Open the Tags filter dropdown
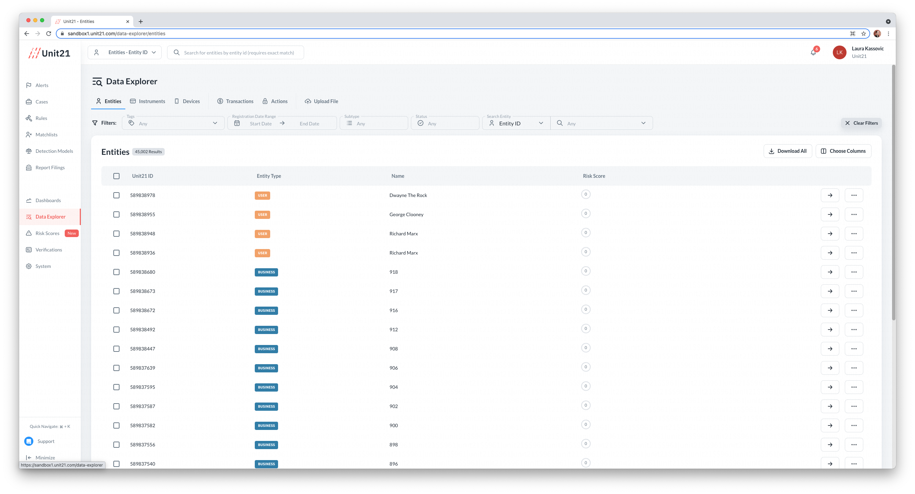The image size is (915, 494). click(173, 123)
